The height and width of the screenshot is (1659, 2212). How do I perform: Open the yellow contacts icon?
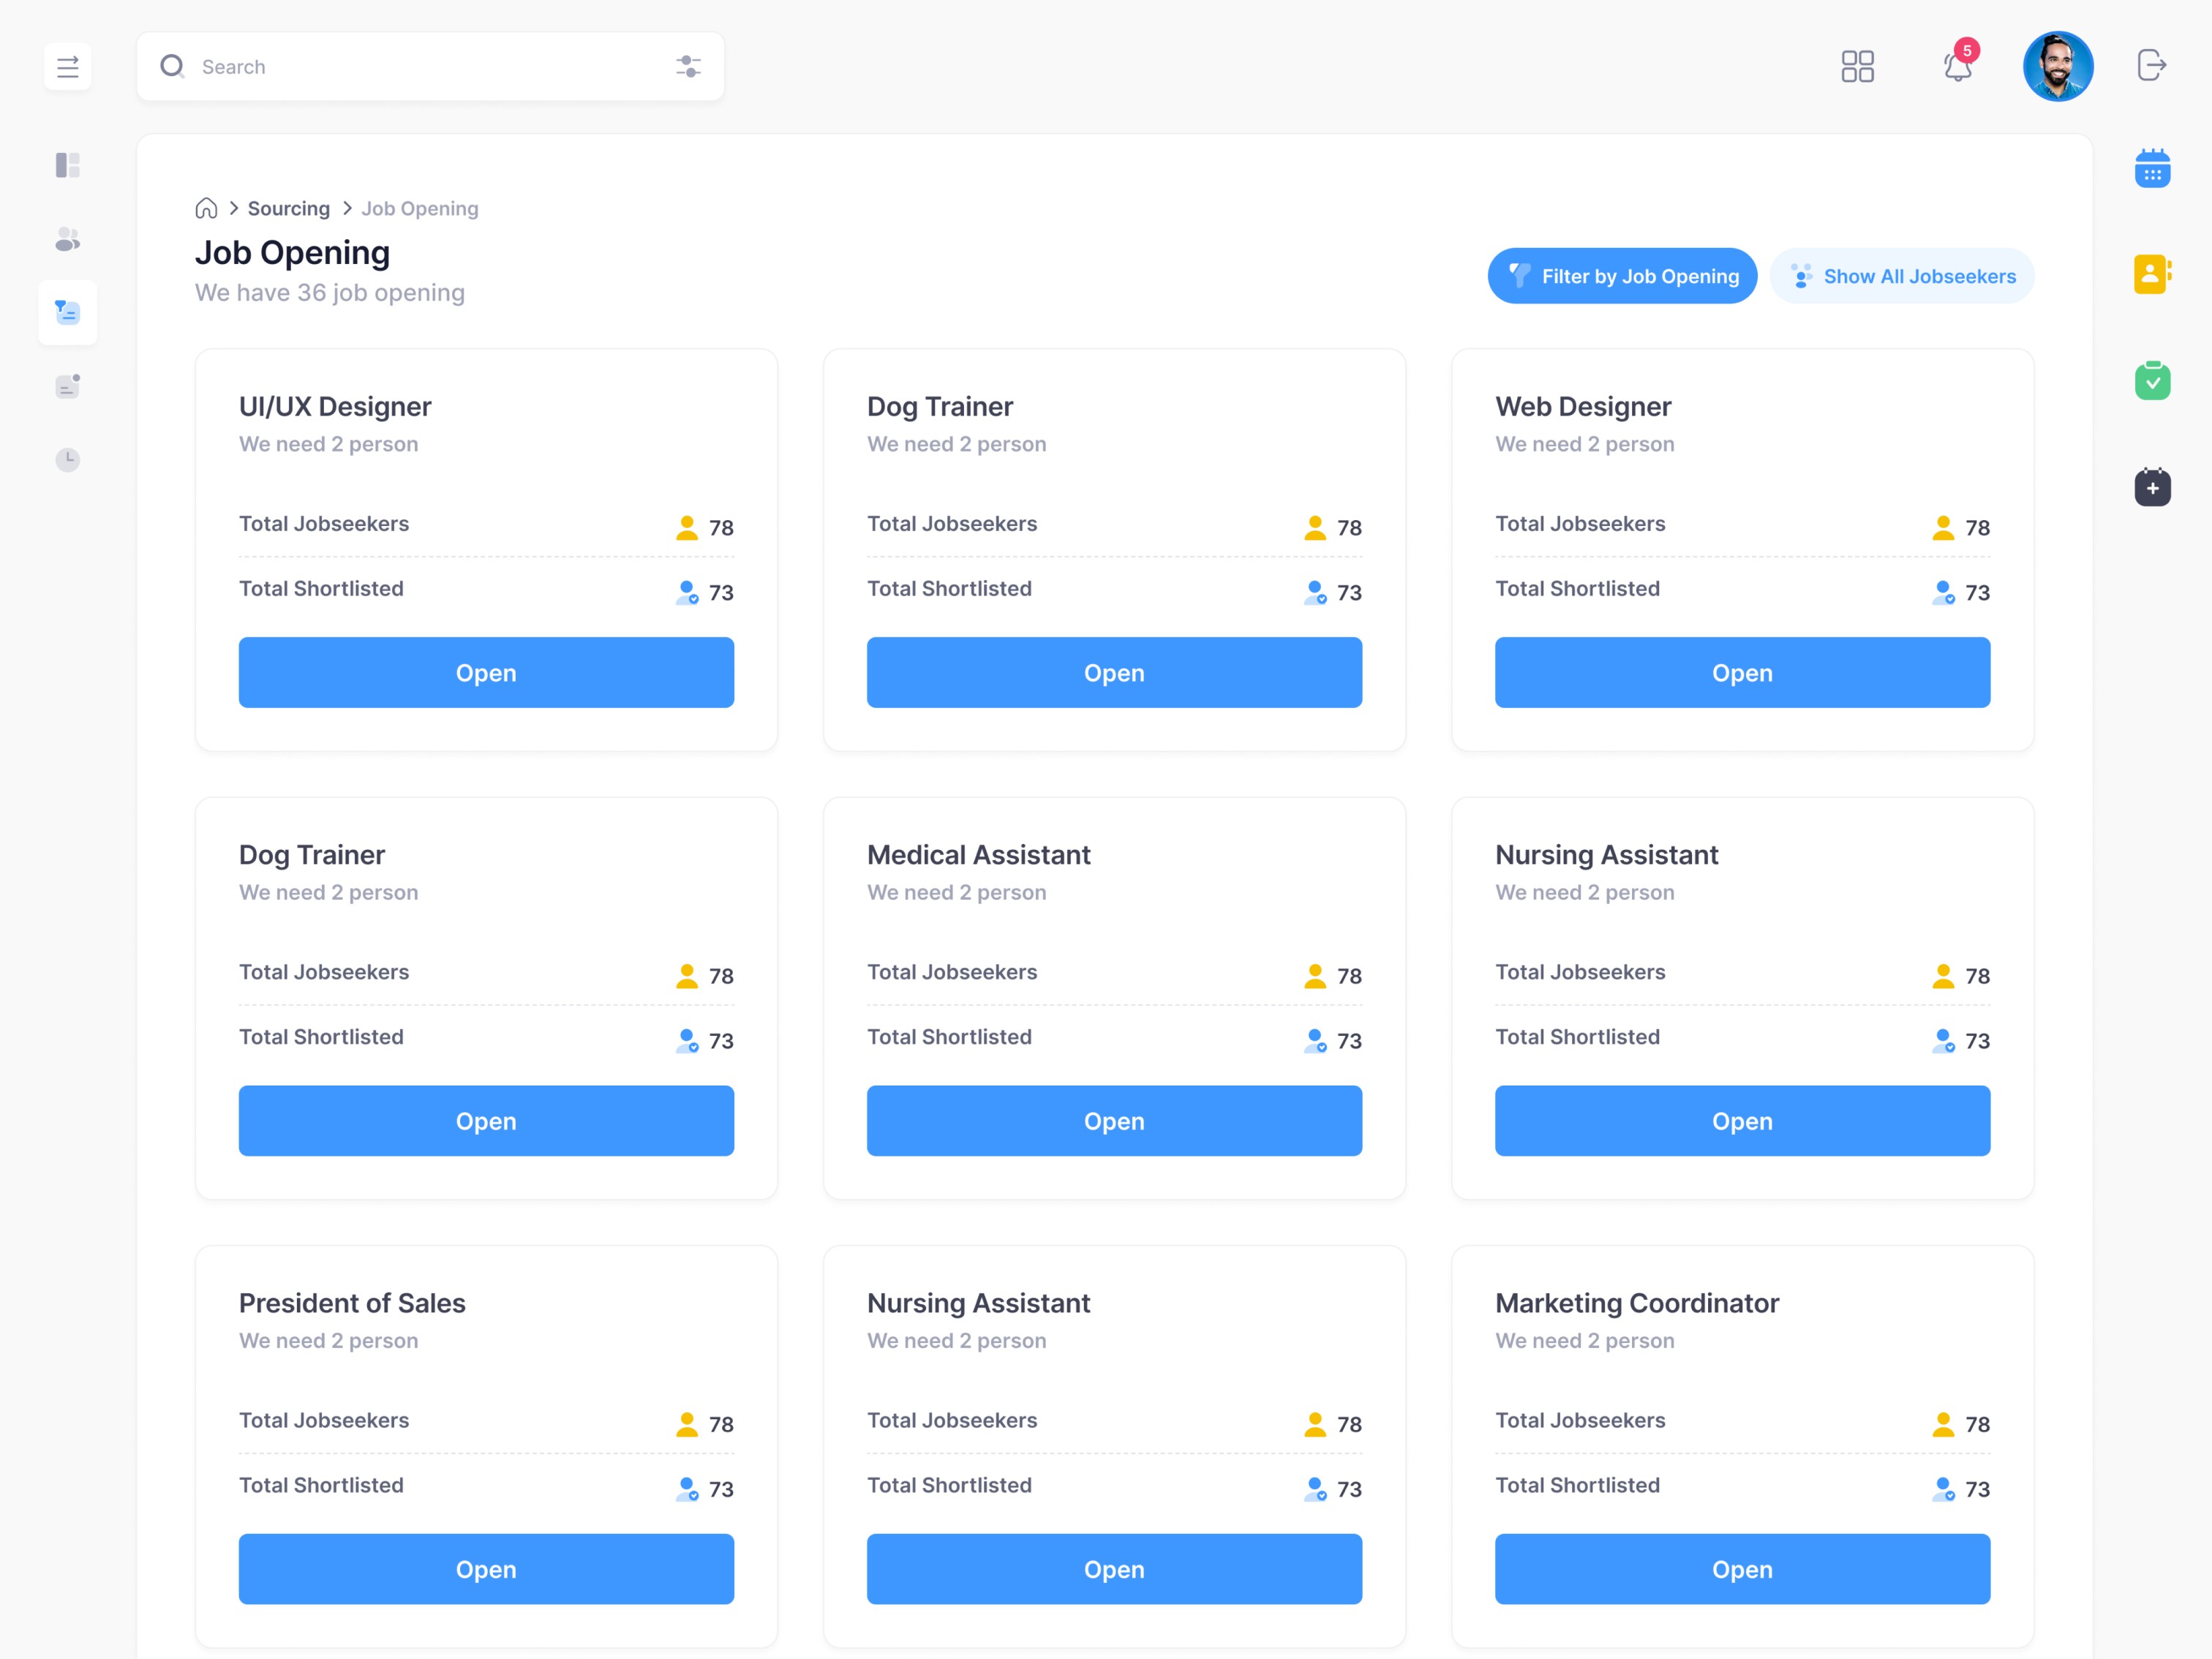pos(2152,274)
